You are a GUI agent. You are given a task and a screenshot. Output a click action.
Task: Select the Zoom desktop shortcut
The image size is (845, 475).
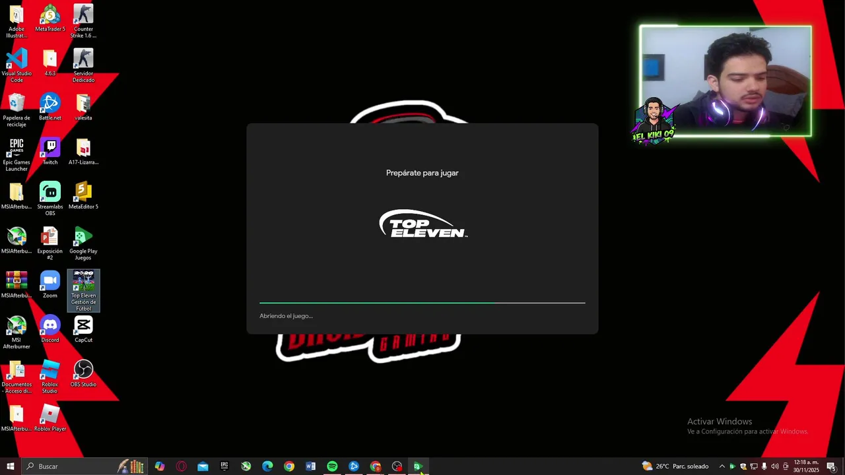(x=50, y=284)
